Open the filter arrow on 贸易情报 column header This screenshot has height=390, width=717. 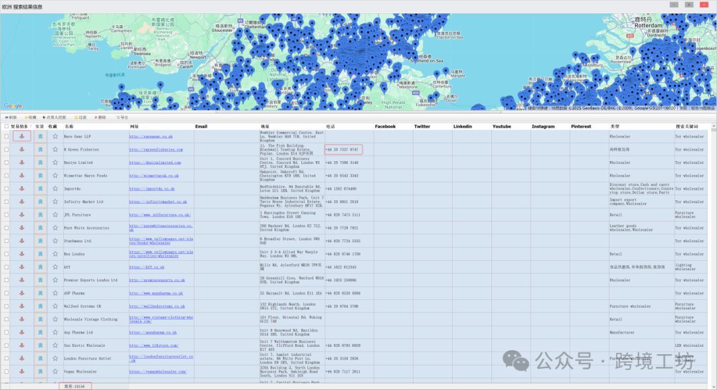point(30,126)
